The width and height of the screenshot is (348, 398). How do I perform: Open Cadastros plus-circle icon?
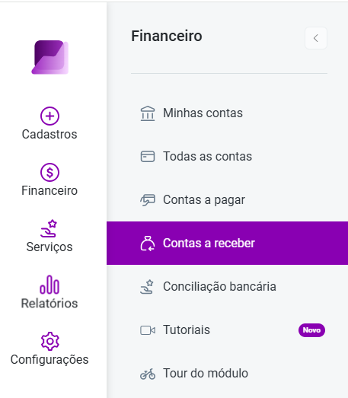coord(49,116)
